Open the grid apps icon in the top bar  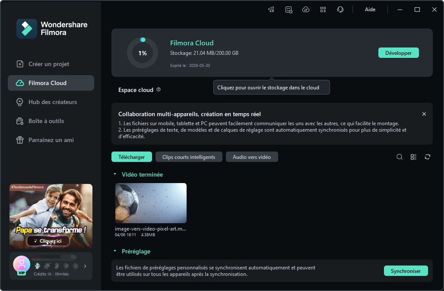pos(323,9)
